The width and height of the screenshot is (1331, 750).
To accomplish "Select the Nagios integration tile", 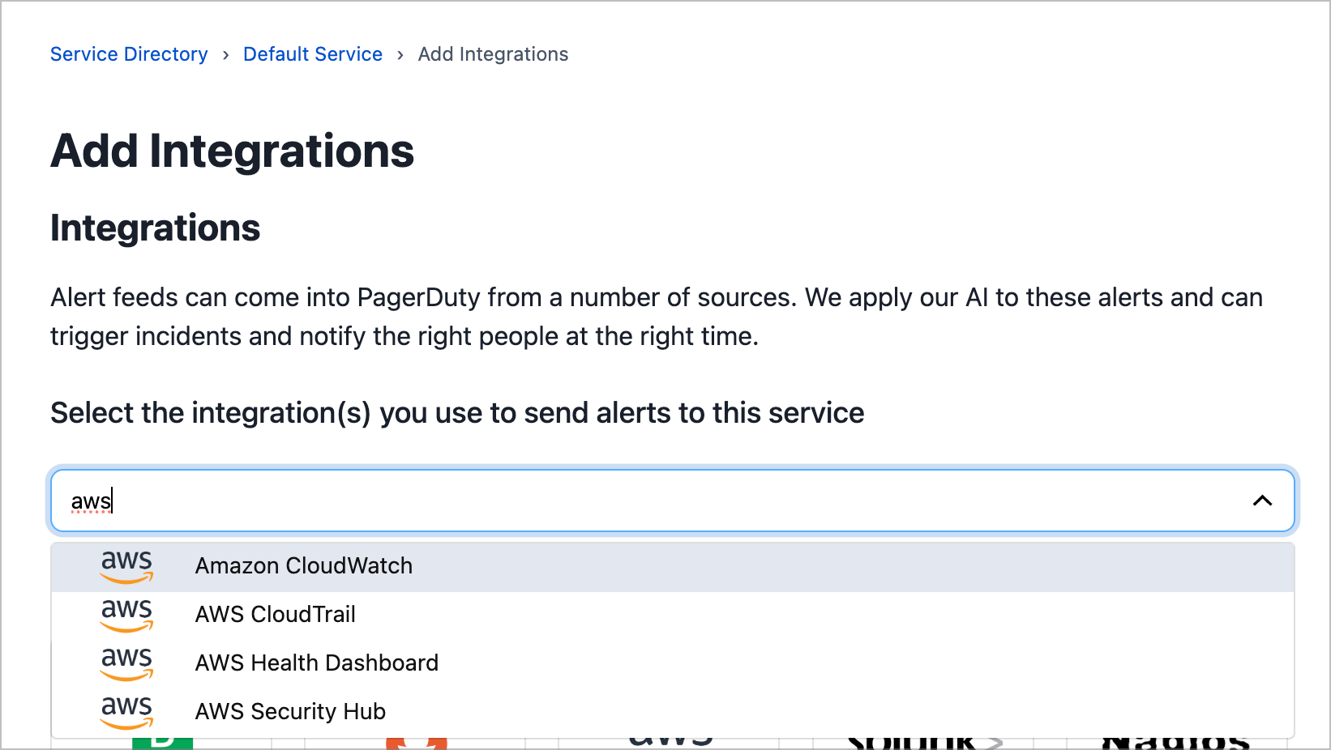I will tap(1175, 743).
